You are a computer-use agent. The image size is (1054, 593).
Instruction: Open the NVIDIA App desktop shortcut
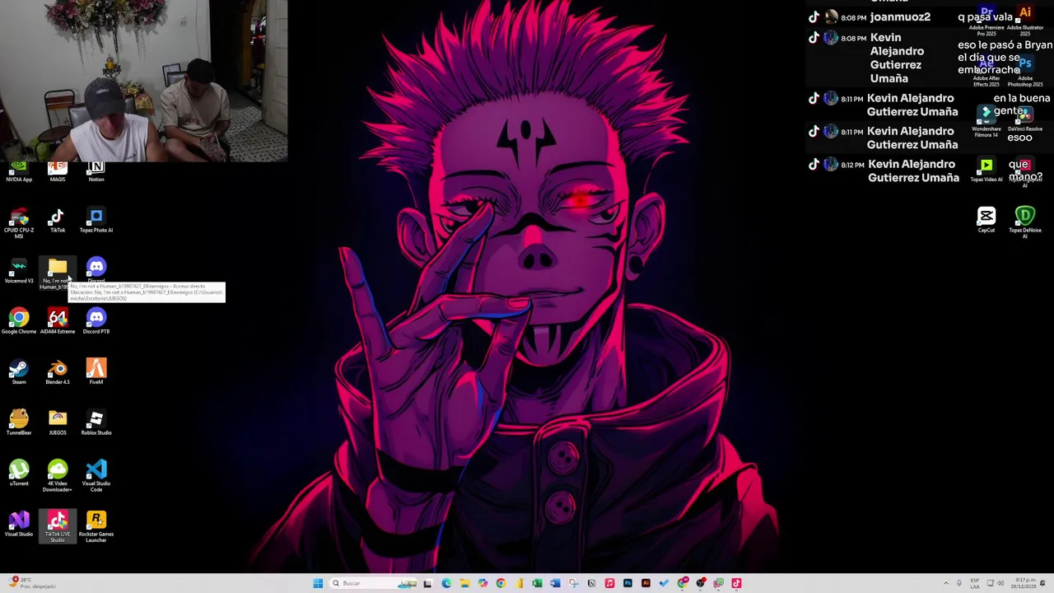click(x=19, y=171)
